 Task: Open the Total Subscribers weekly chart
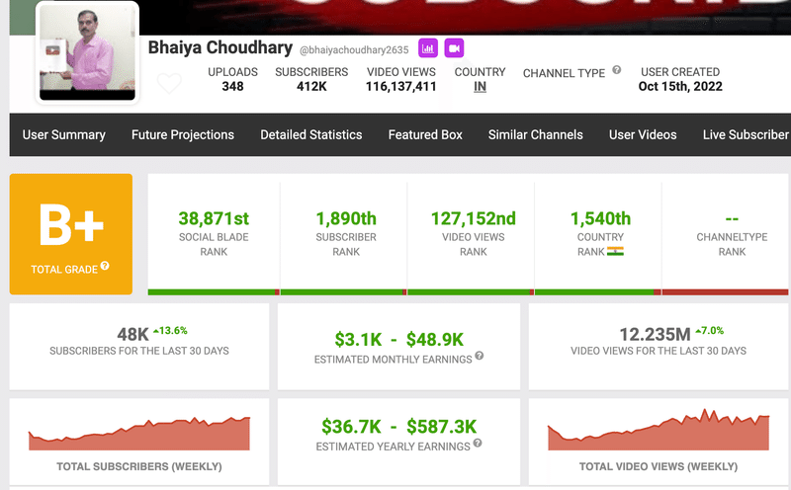[139, 434]
